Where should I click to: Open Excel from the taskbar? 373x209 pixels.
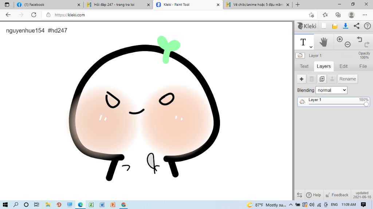91,205
